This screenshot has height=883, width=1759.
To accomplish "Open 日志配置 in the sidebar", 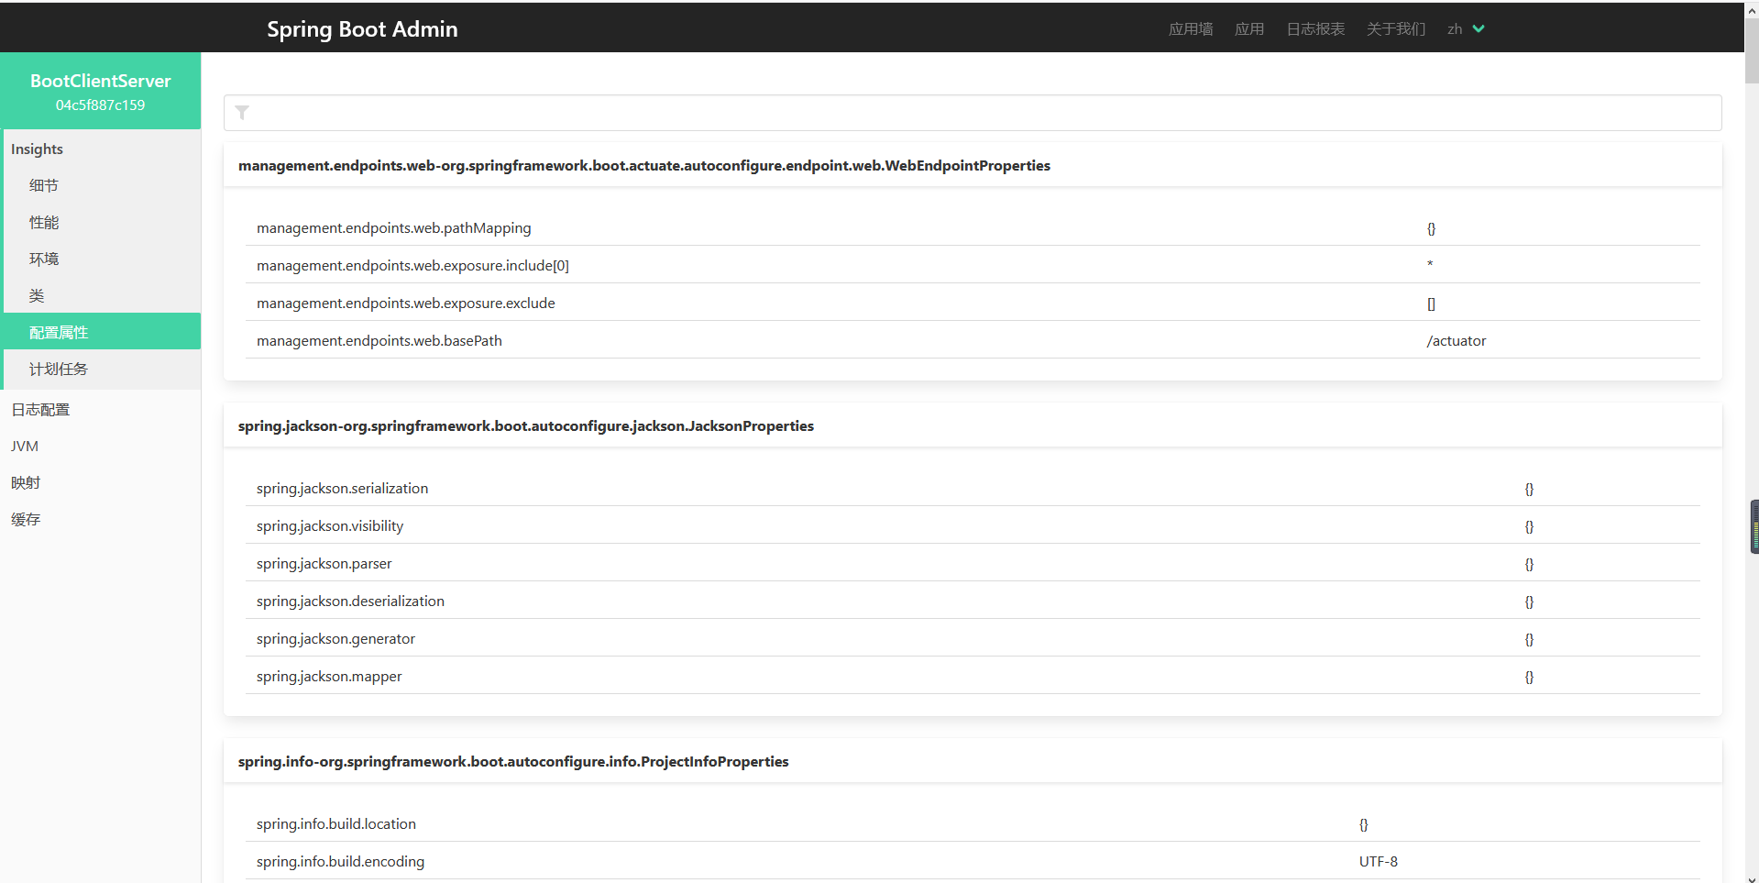I will tap(40, 409).
